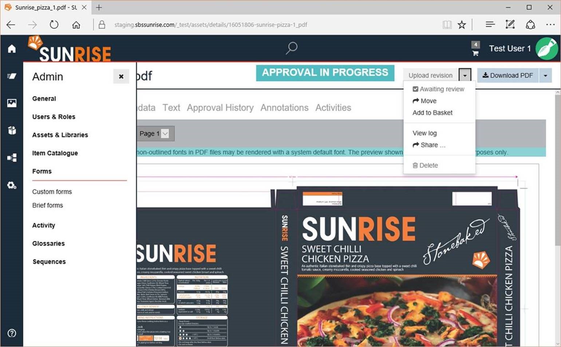Viewport: 561px width, 347px height.
Task: Open browser more options ellipsis
Action: coord(550,25)
